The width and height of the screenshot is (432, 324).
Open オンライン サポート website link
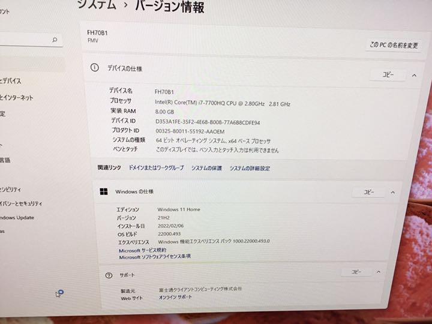[x=175, y=297]
